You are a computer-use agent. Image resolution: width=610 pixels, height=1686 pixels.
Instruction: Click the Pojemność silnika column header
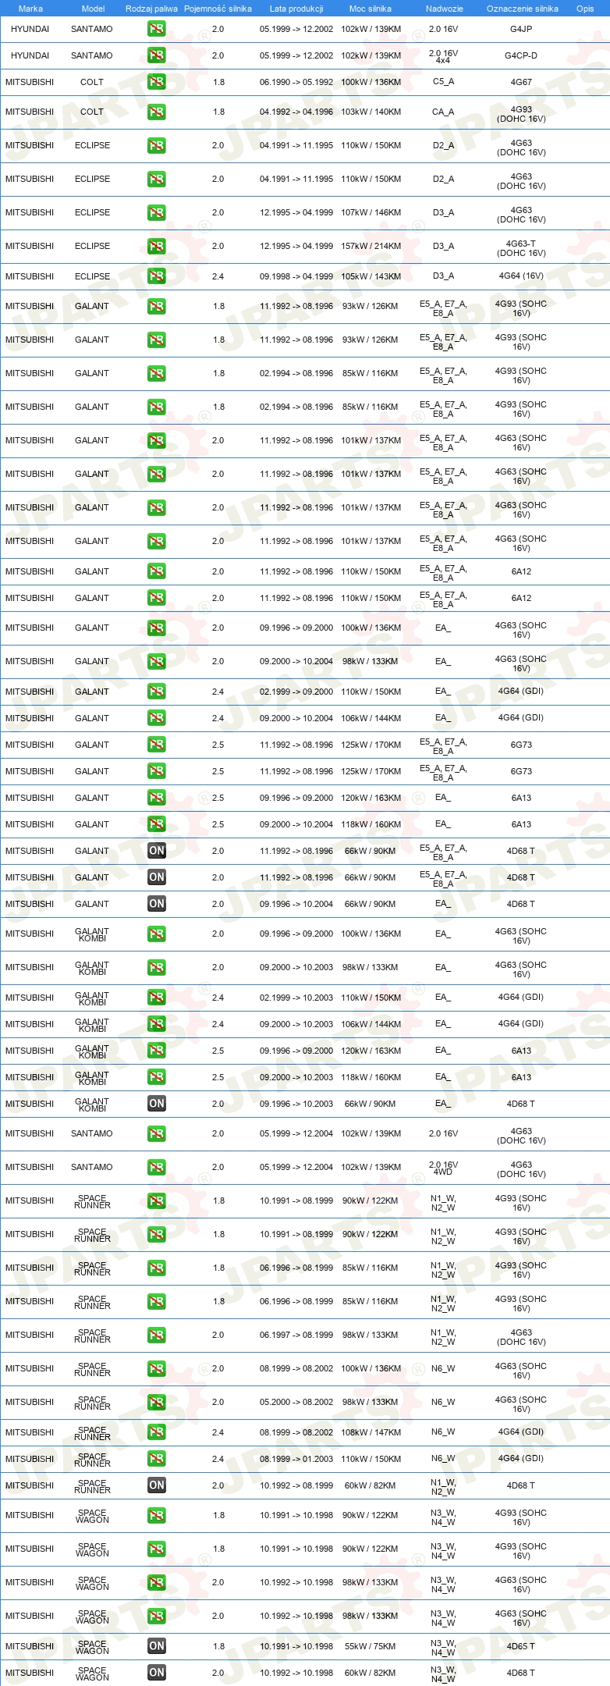point(218,9)
